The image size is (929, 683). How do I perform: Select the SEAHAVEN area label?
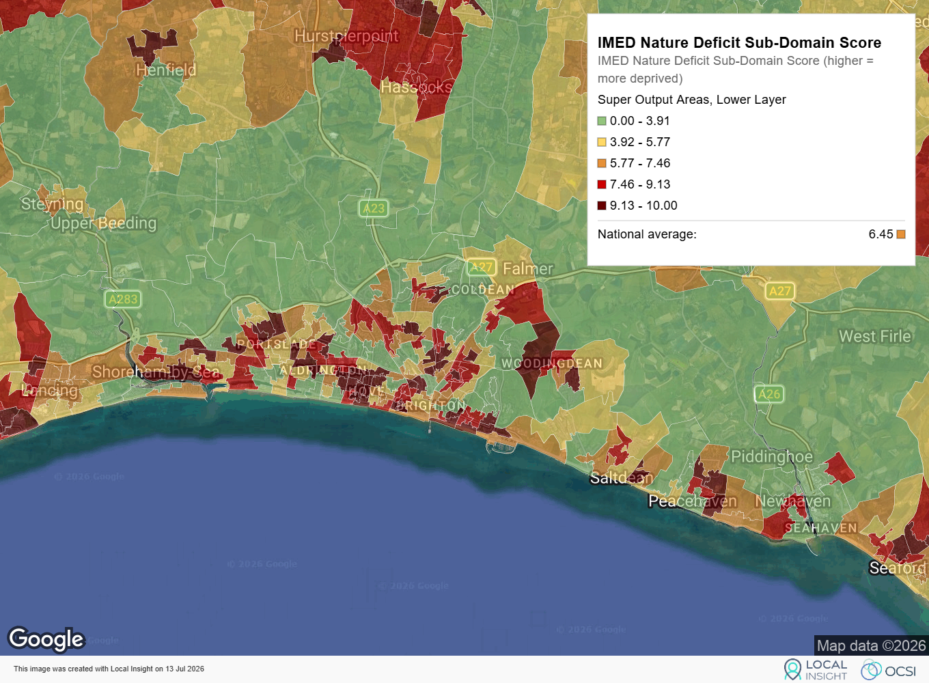point(820,528)
